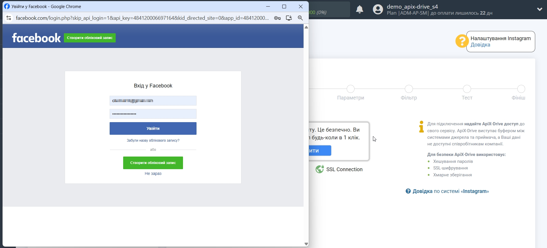Click the Налаштування Instagram title
This screenshot has width=547, height=248.
coord(501,38)
